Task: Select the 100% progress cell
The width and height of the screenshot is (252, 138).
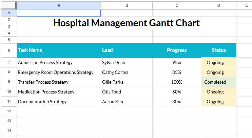Action: (177, 82)
